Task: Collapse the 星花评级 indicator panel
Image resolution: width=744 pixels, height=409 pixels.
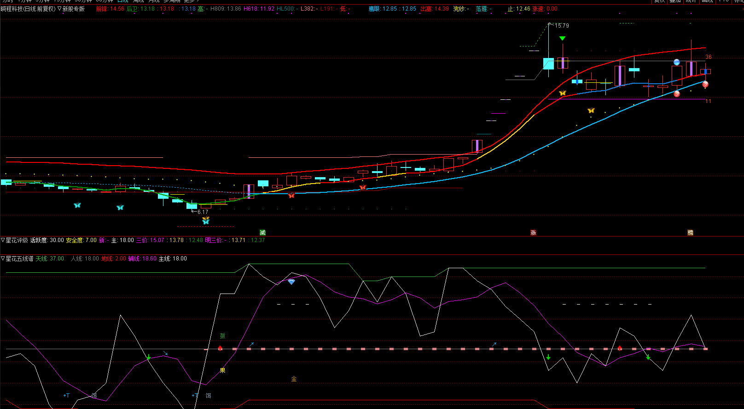Action: [x=3, y=240]
